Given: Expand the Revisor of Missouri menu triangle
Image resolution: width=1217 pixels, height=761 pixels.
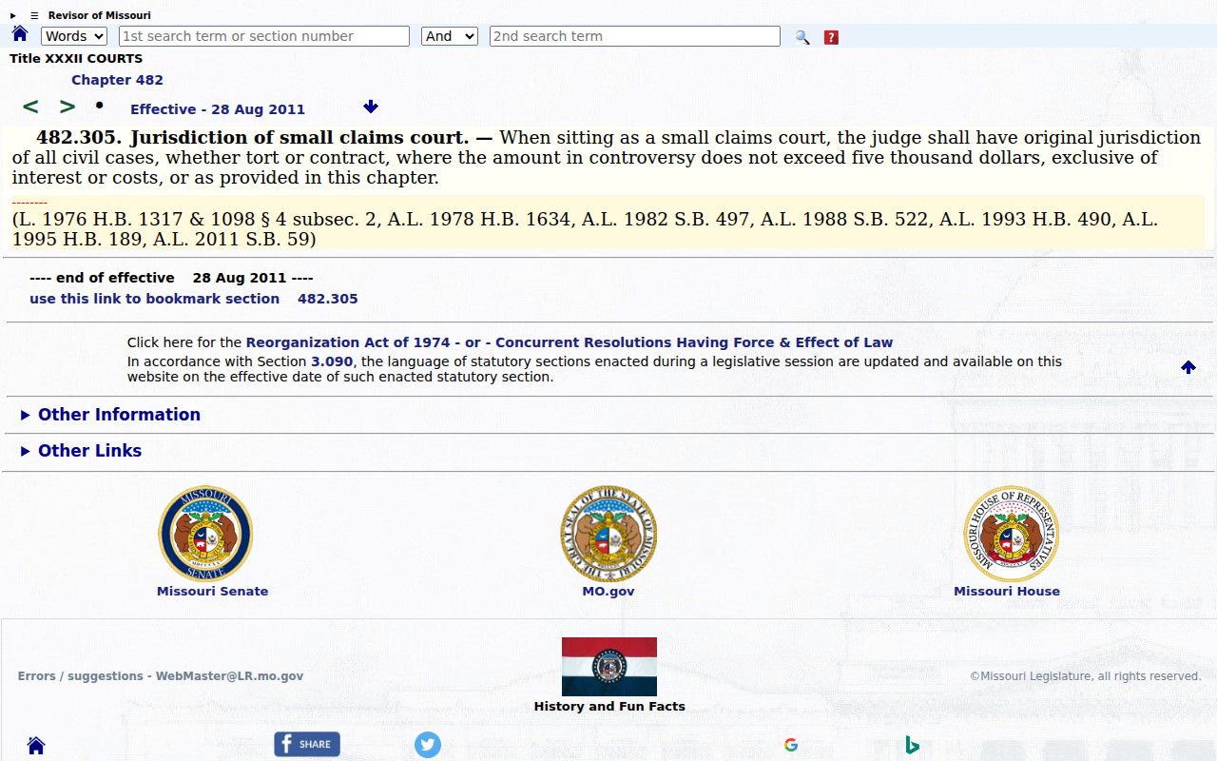Looking at the screenshot, I should click(13, 15).
